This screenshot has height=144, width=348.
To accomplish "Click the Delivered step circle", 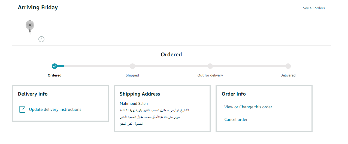I will [288, 66].
